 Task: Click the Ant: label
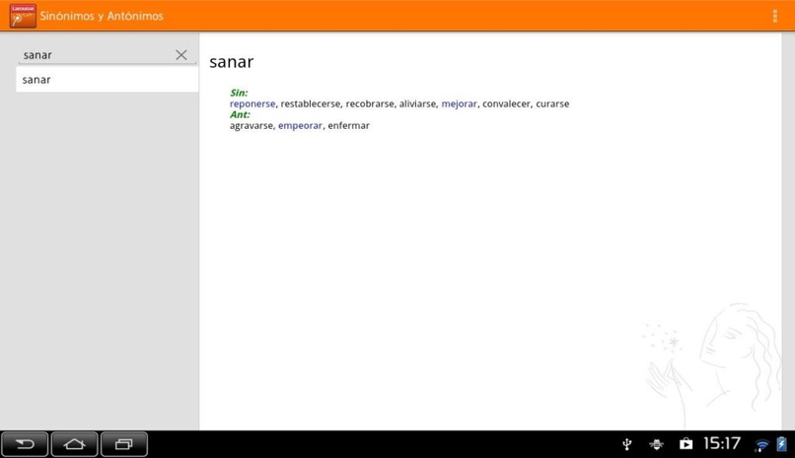coord(240,114)
